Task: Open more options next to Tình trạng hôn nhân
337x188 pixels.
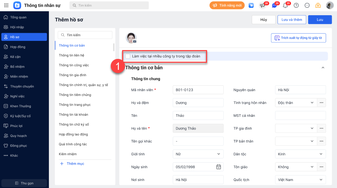Action: (321, 103)
